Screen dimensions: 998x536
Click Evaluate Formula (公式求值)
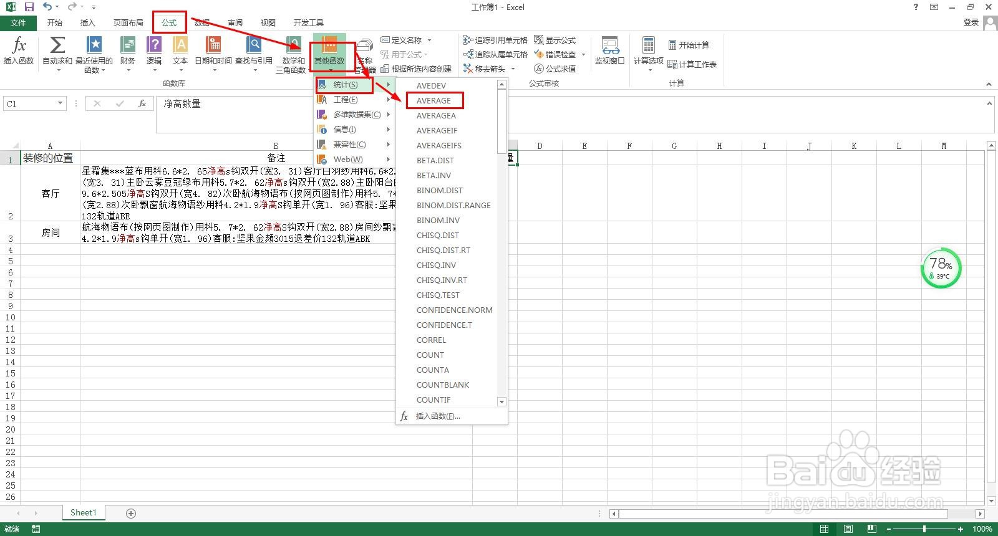pyautogui.click(x=555, y=69)
